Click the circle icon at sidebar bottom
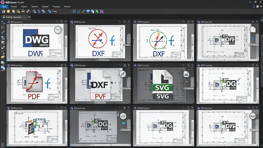 3,144
